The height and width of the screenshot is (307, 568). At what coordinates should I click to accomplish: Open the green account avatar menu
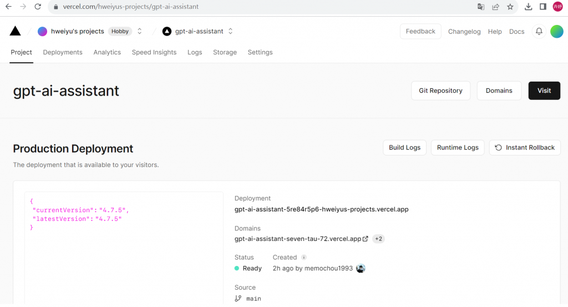click(557, 32)
